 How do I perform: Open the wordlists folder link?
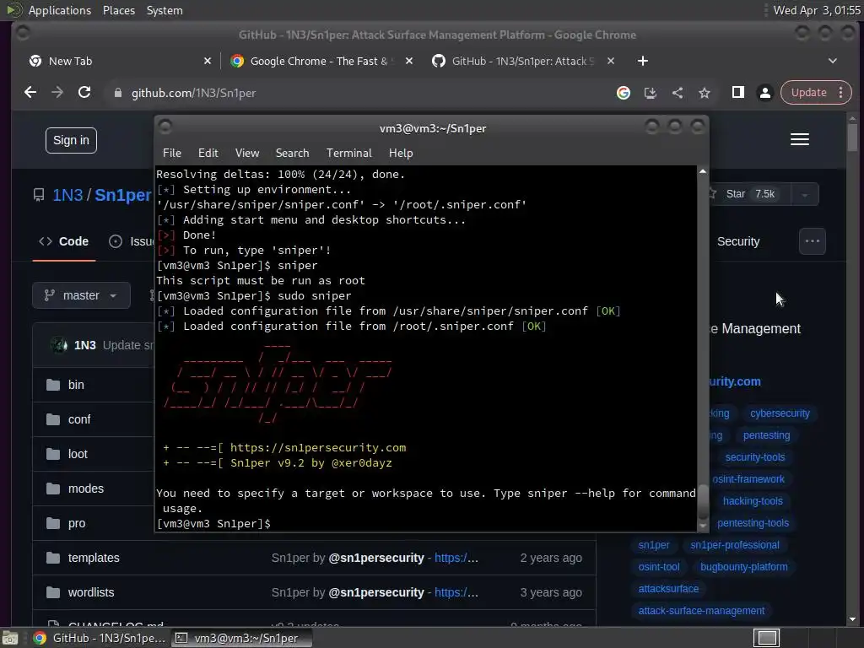pyautogui.click(x=91, y=593)
